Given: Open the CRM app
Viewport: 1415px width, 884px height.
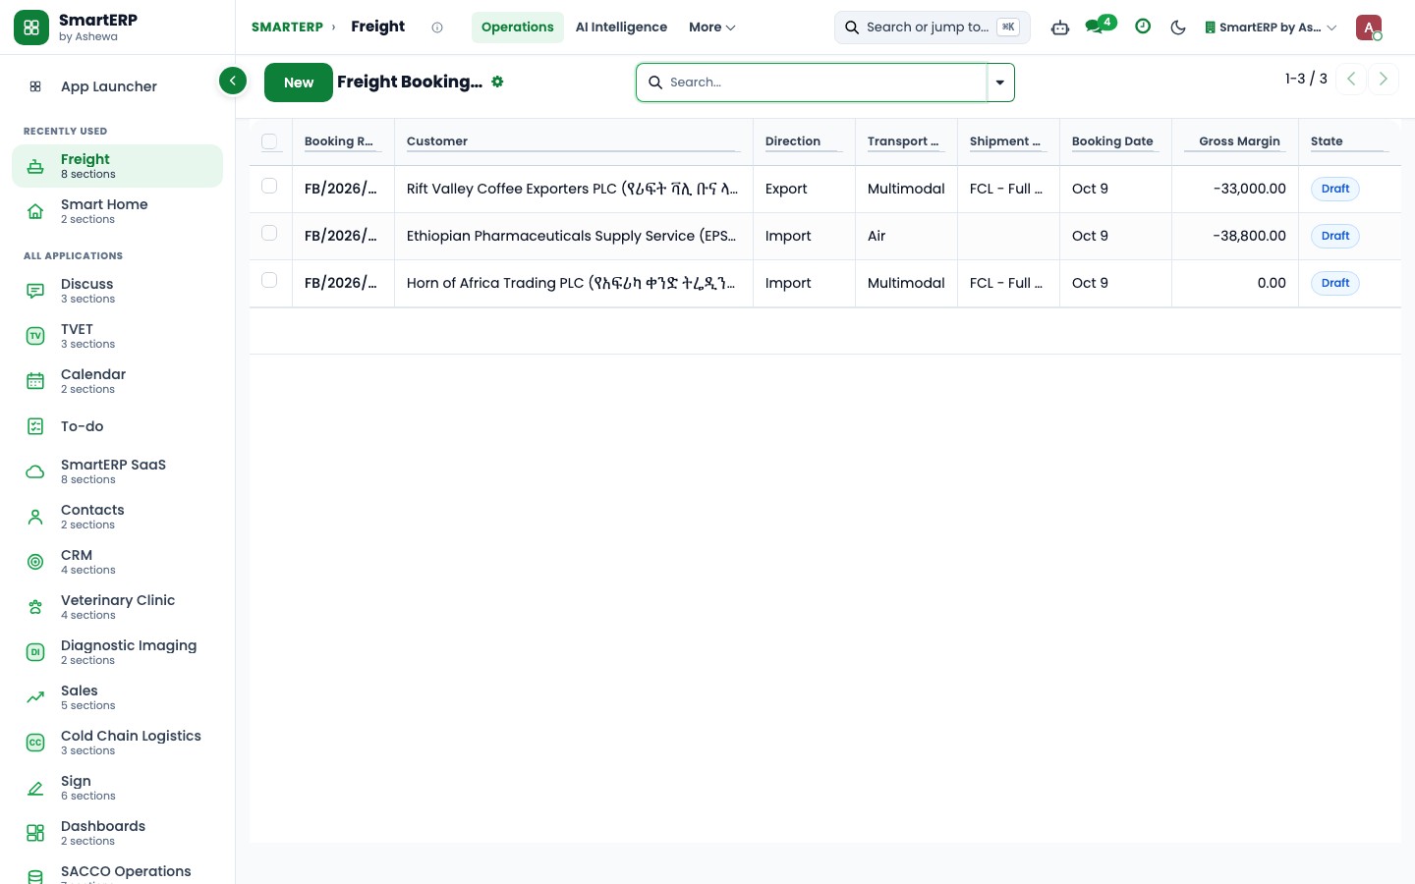Looking at the screenshot, I should (x=117, y=562).
